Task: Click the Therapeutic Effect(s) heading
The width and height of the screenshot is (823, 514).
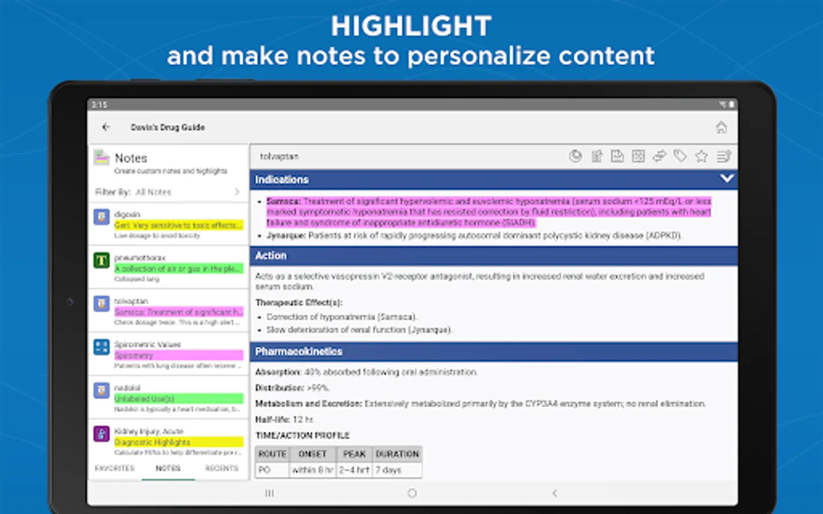Action: click(299, 303)
